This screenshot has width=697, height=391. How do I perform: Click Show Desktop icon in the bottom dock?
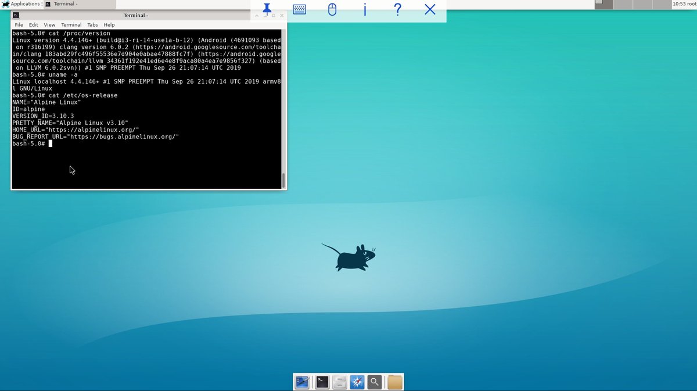click(x=302, y=382)
